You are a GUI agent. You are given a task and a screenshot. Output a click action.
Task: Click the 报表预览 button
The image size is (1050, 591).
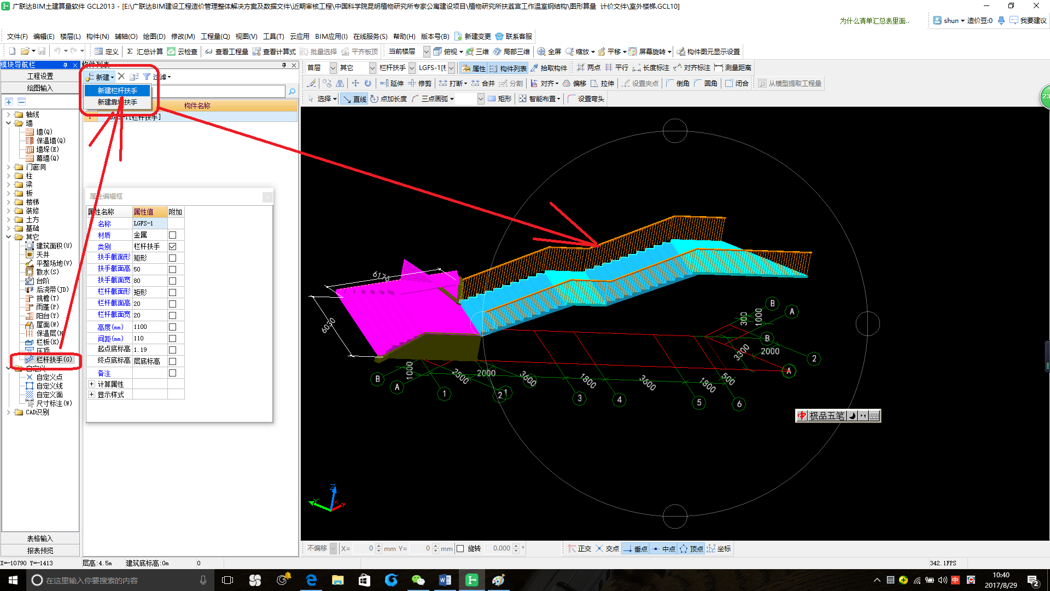pos(40,551)
